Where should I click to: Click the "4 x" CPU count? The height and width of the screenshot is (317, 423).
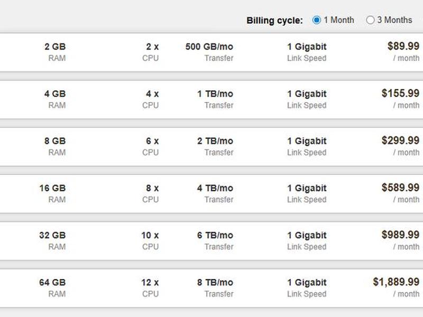point(152,94)
